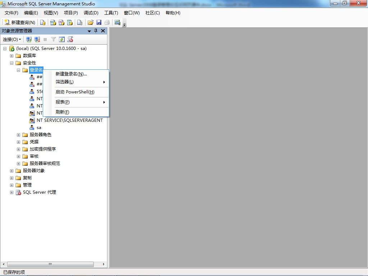Expand the 服务器审核规范 folder
The height and width of the screenshot is (276, 368).
(x=18, y=164)
